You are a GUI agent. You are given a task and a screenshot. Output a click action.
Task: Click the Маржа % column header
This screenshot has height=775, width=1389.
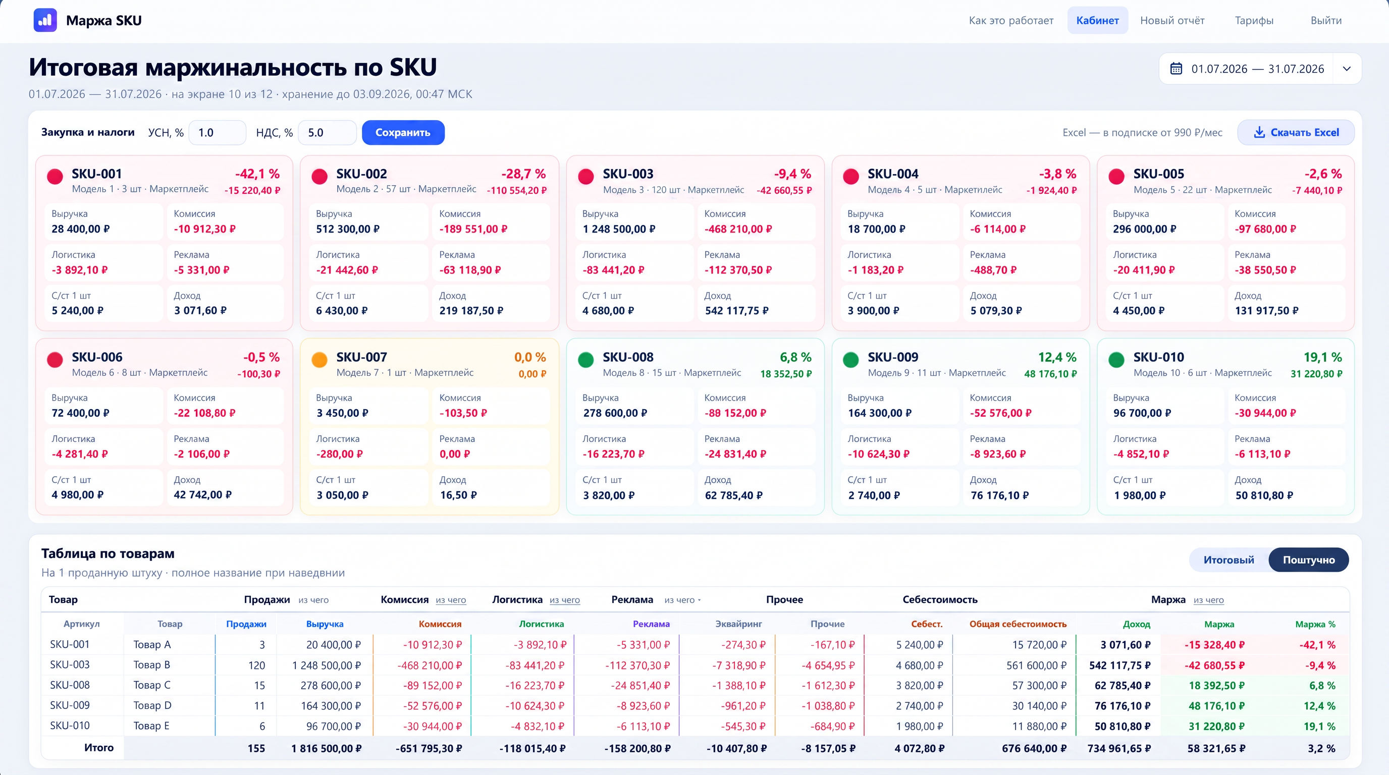pos(1315,624)
